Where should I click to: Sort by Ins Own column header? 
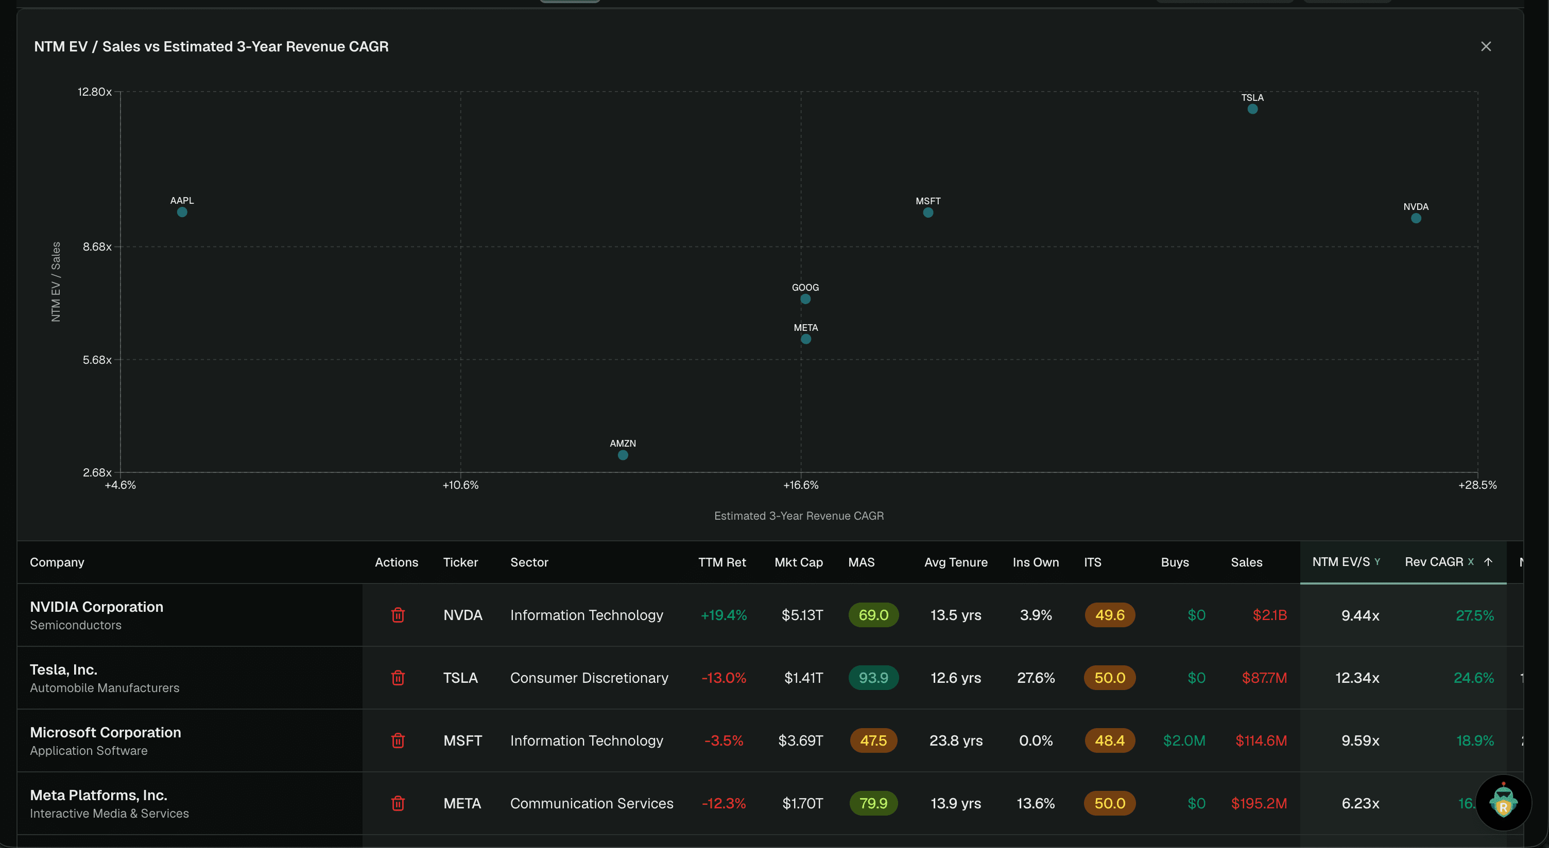(x=1036, y=562)
